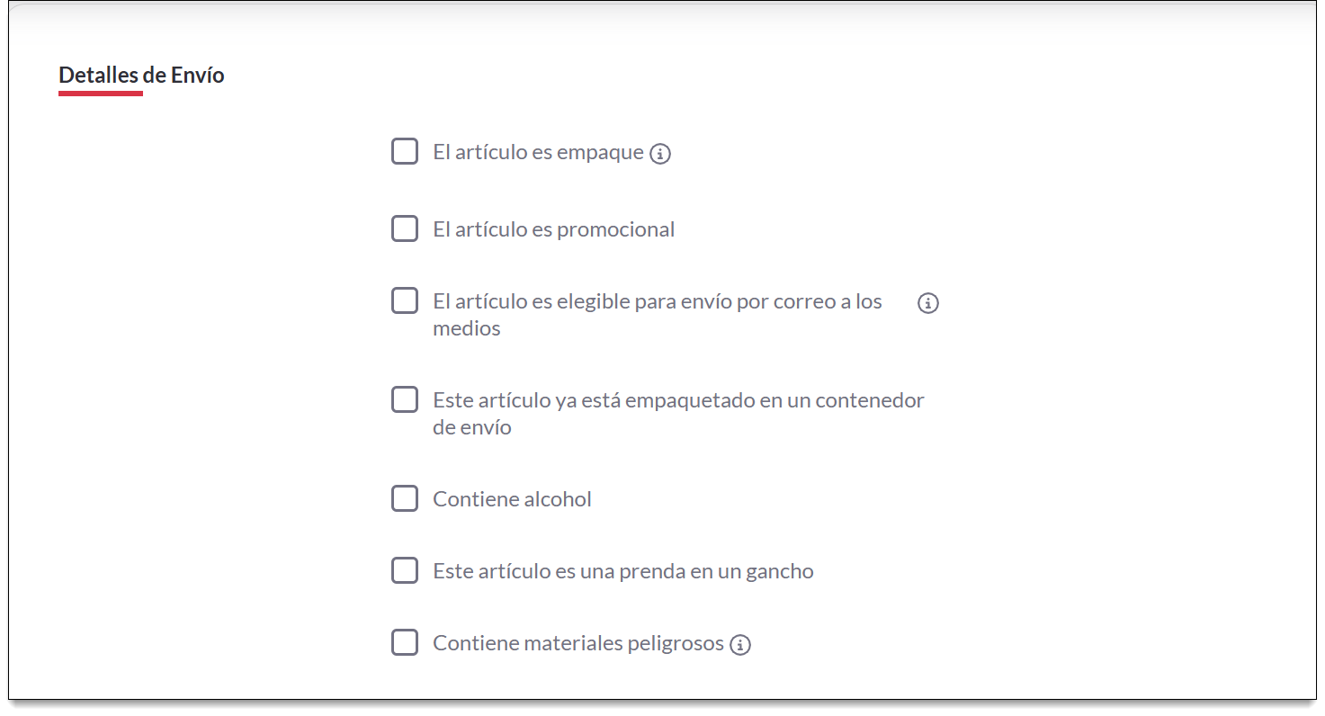
Task: Click the info icon beside "Contiene materiales peligrosos"
Action: 741,643
